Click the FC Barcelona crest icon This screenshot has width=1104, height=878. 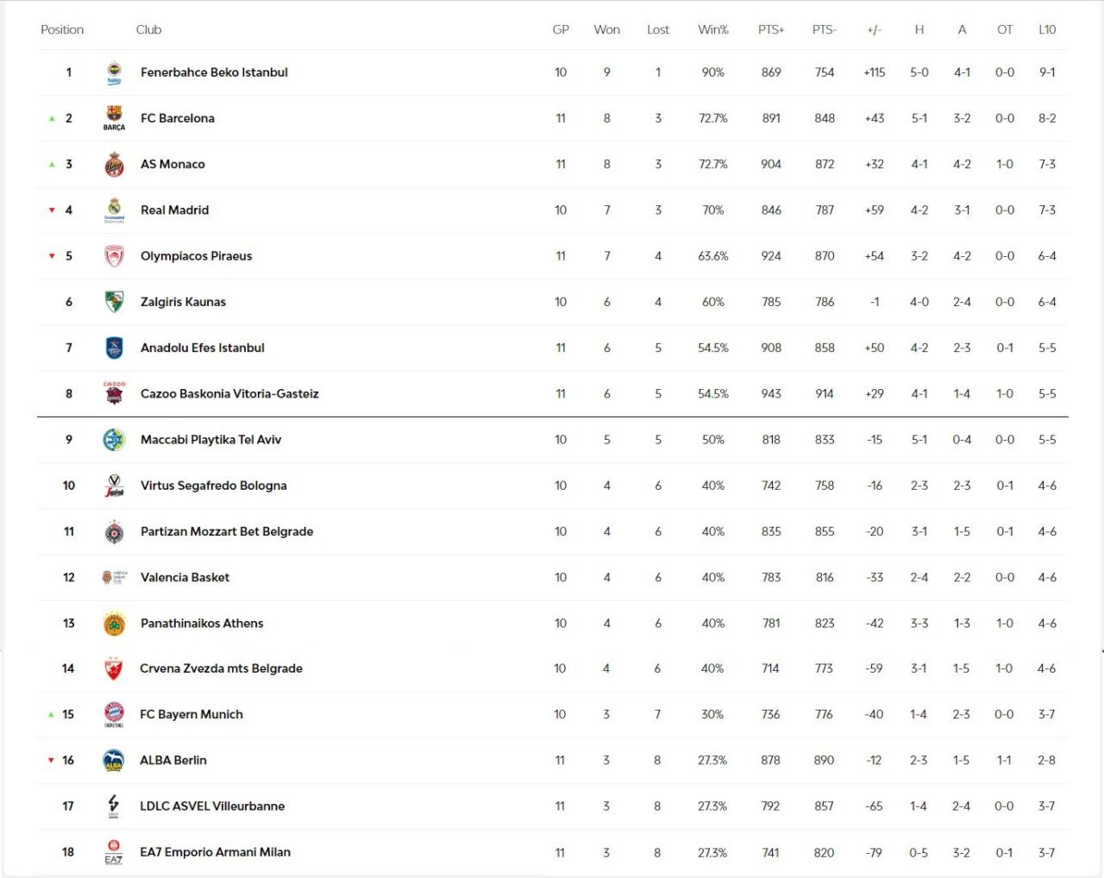(114, 118)
